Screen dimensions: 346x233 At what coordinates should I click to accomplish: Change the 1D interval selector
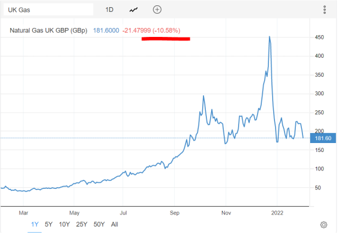(109, 10)
